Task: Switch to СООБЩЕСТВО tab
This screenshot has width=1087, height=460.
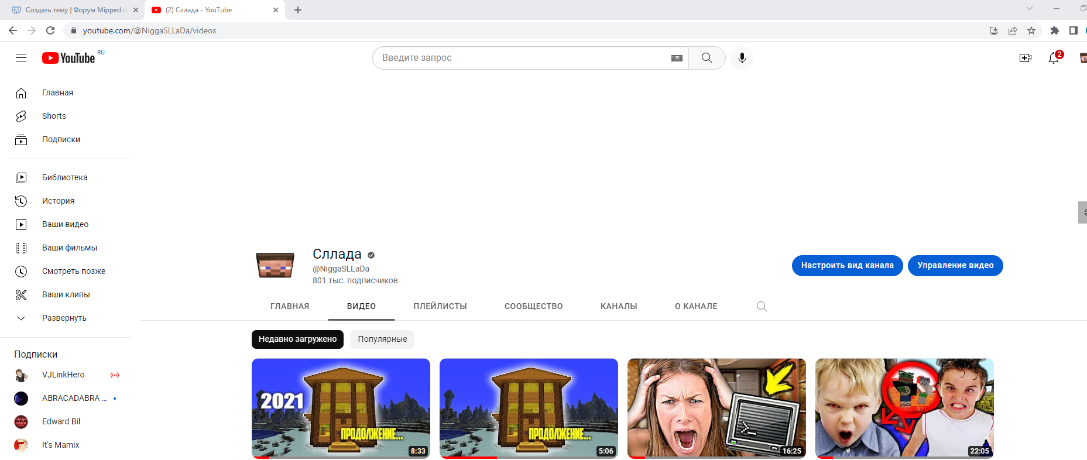Action: pos(534,306)
